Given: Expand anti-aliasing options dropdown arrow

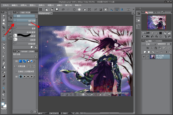Looking at the screenshot, I should (x=34, y=77).
